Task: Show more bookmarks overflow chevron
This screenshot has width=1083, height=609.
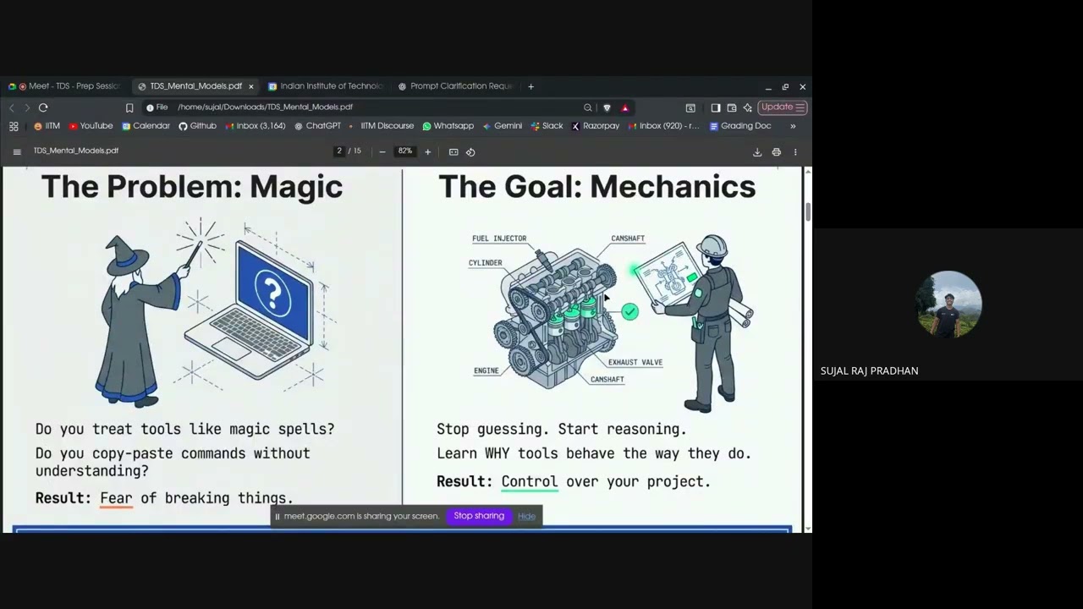Action: click(793, 126)
